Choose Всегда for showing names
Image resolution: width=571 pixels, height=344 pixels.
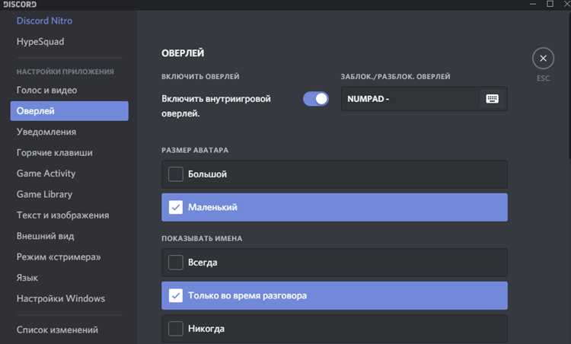[334, 263]
